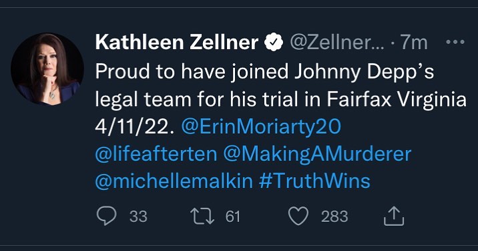Click the reply speech bubble icon
This screenshot has height=251, width=478.
[106, 216]
